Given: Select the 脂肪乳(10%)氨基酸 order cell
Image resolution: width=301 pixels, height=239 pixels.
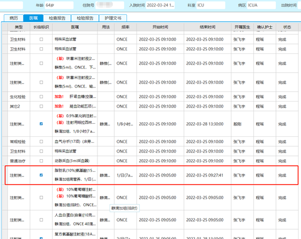Looking at the screenshot, I should point(75,175).
